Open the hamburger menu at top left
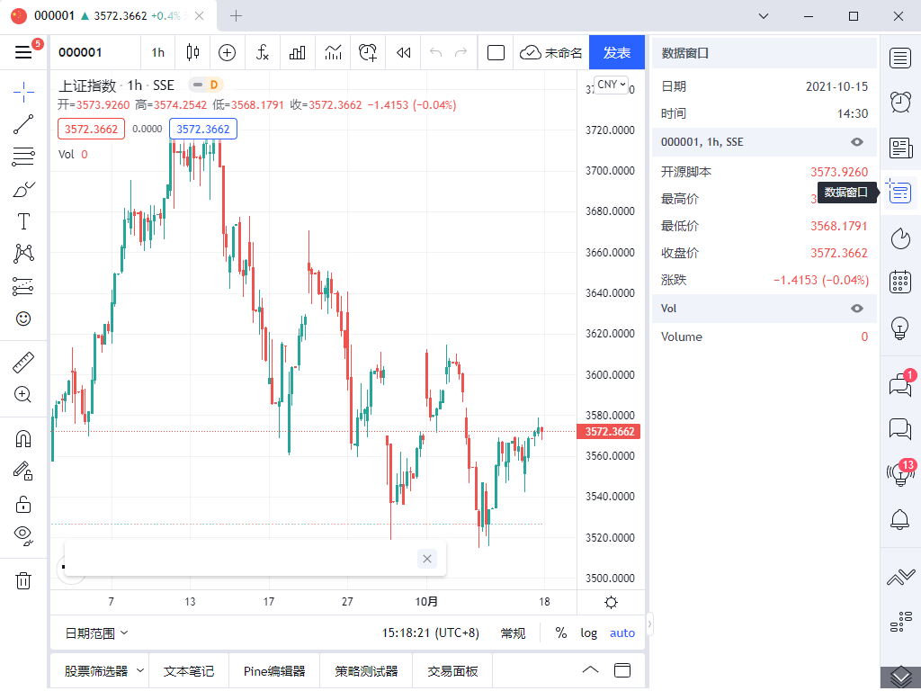The width and height of the screenshot is (921, 691). (x=23, y=51)
